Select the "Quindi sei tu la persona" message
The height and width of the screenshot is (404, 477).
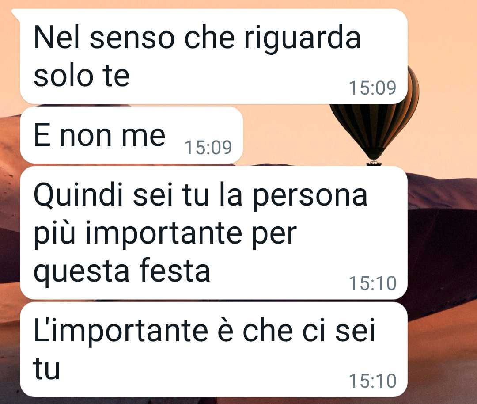pos(214,233)
